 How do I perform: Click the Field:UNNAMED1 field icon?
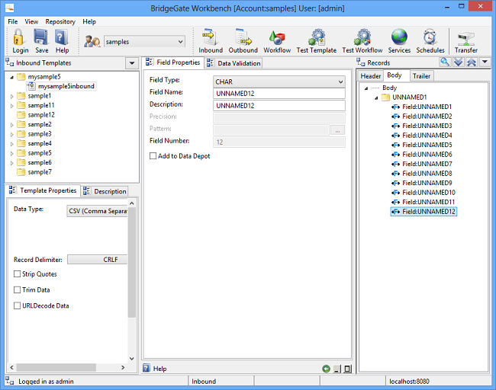click(x=396, y=107)
